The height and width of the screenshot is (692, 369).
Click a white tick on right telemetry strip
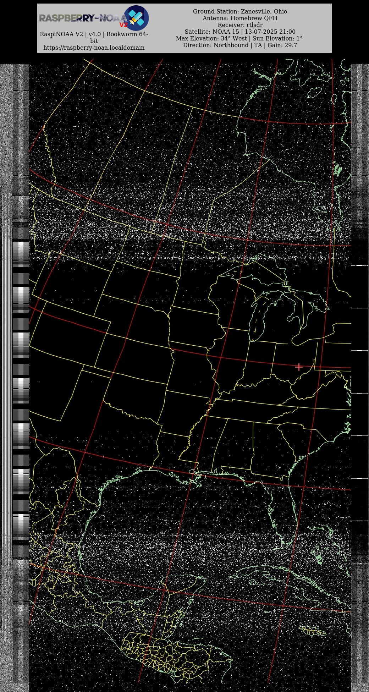tap(359, 351)
